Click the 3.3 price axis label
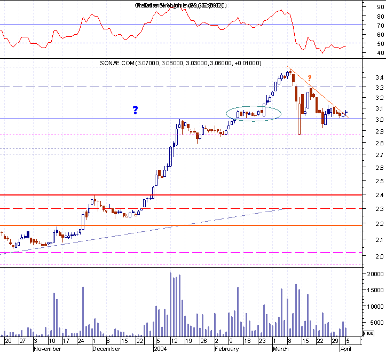 pyautogui.click(x=380, y=88)
